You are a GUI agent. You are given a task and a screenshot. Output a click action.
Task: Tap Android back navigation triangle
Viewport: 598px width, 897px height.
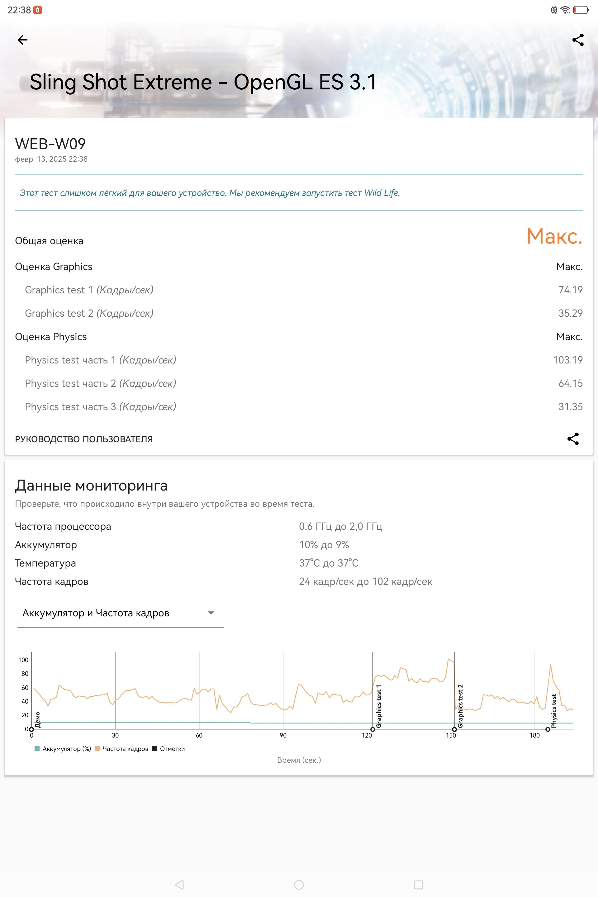pyautogui.click(x=179, y=885)
